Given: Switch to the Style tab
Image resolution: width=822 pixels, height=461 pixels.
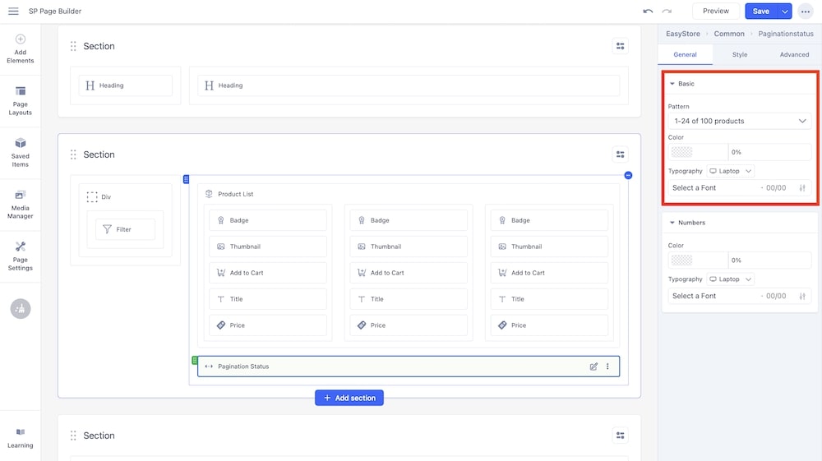Looking at the screenshot, I should pos(740,55).
